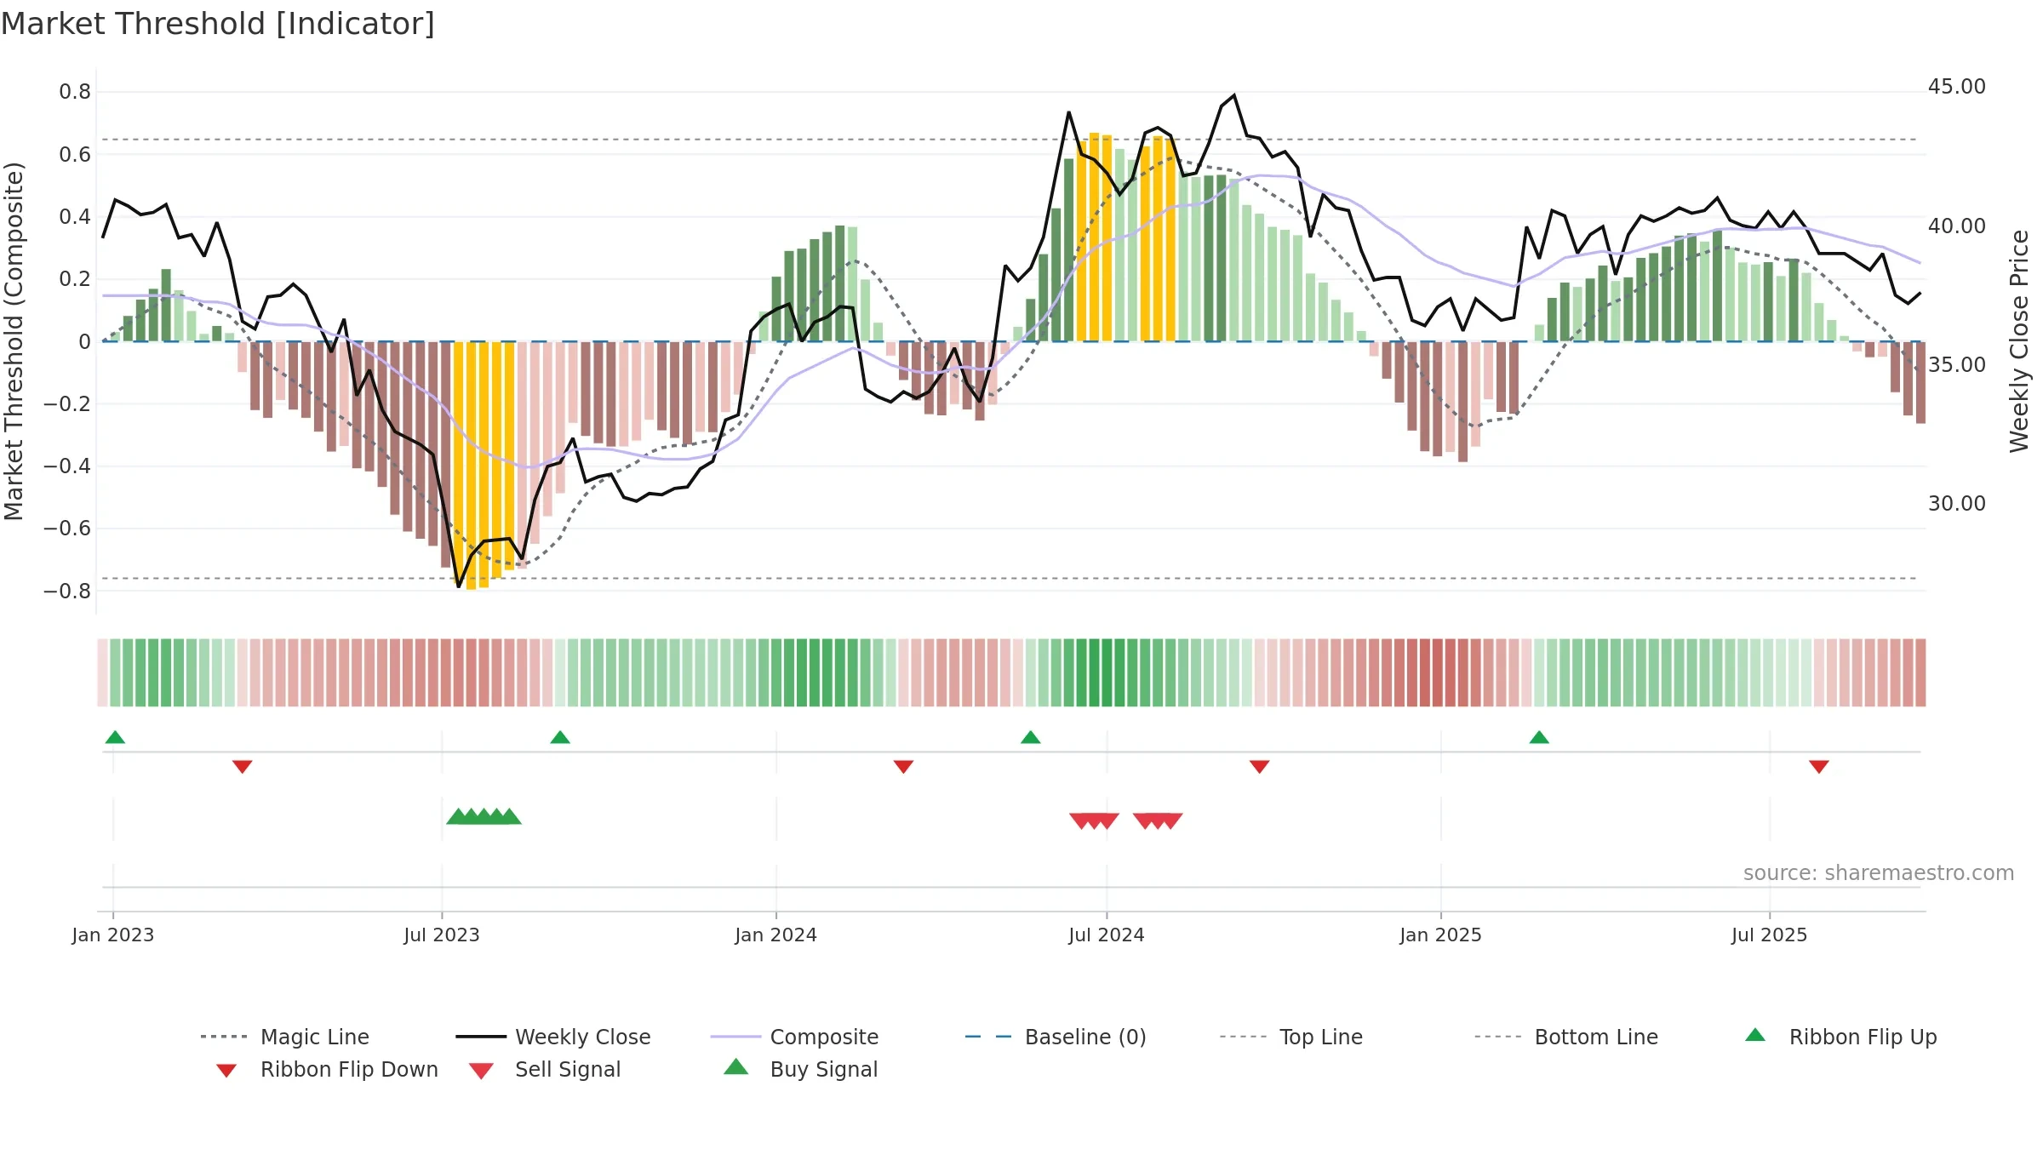2043x1149 pixels.
Task: Click the Ribbon Flip Up marker in September 2023
Action: click(560, 737)
